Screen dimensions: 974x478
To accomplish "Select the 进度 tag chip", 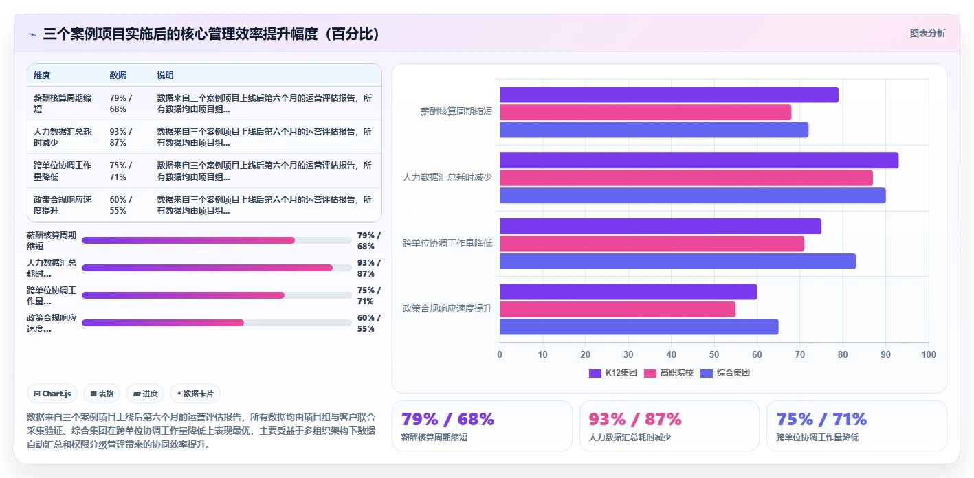I will point(145,394).
